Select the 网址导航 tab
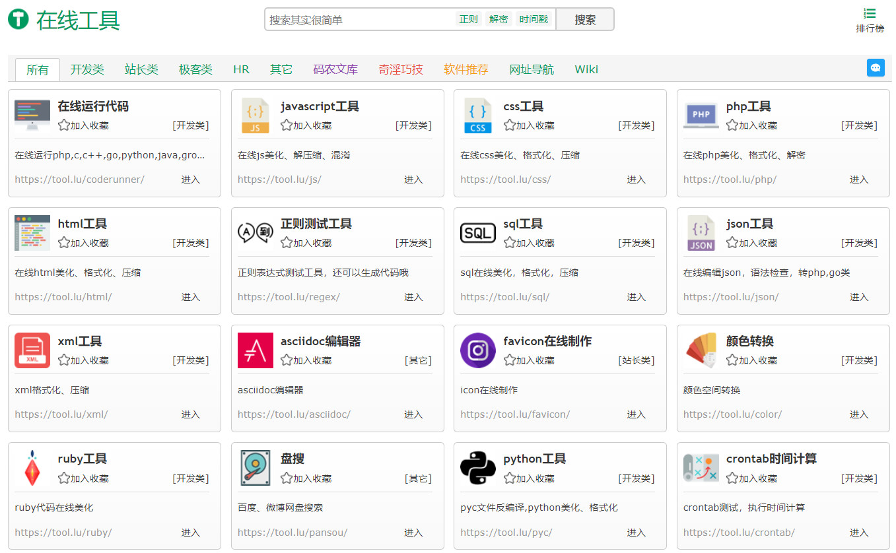 532,69
